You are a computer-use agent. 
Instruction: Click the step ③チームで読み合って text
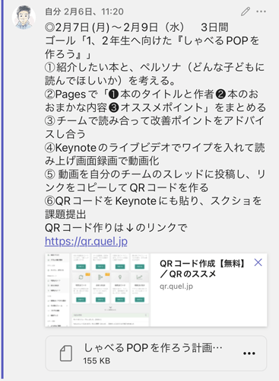point(154,127)
